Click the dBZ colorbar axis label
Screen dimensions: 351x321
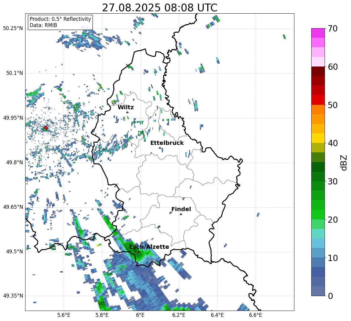click(x=344, y=162)
